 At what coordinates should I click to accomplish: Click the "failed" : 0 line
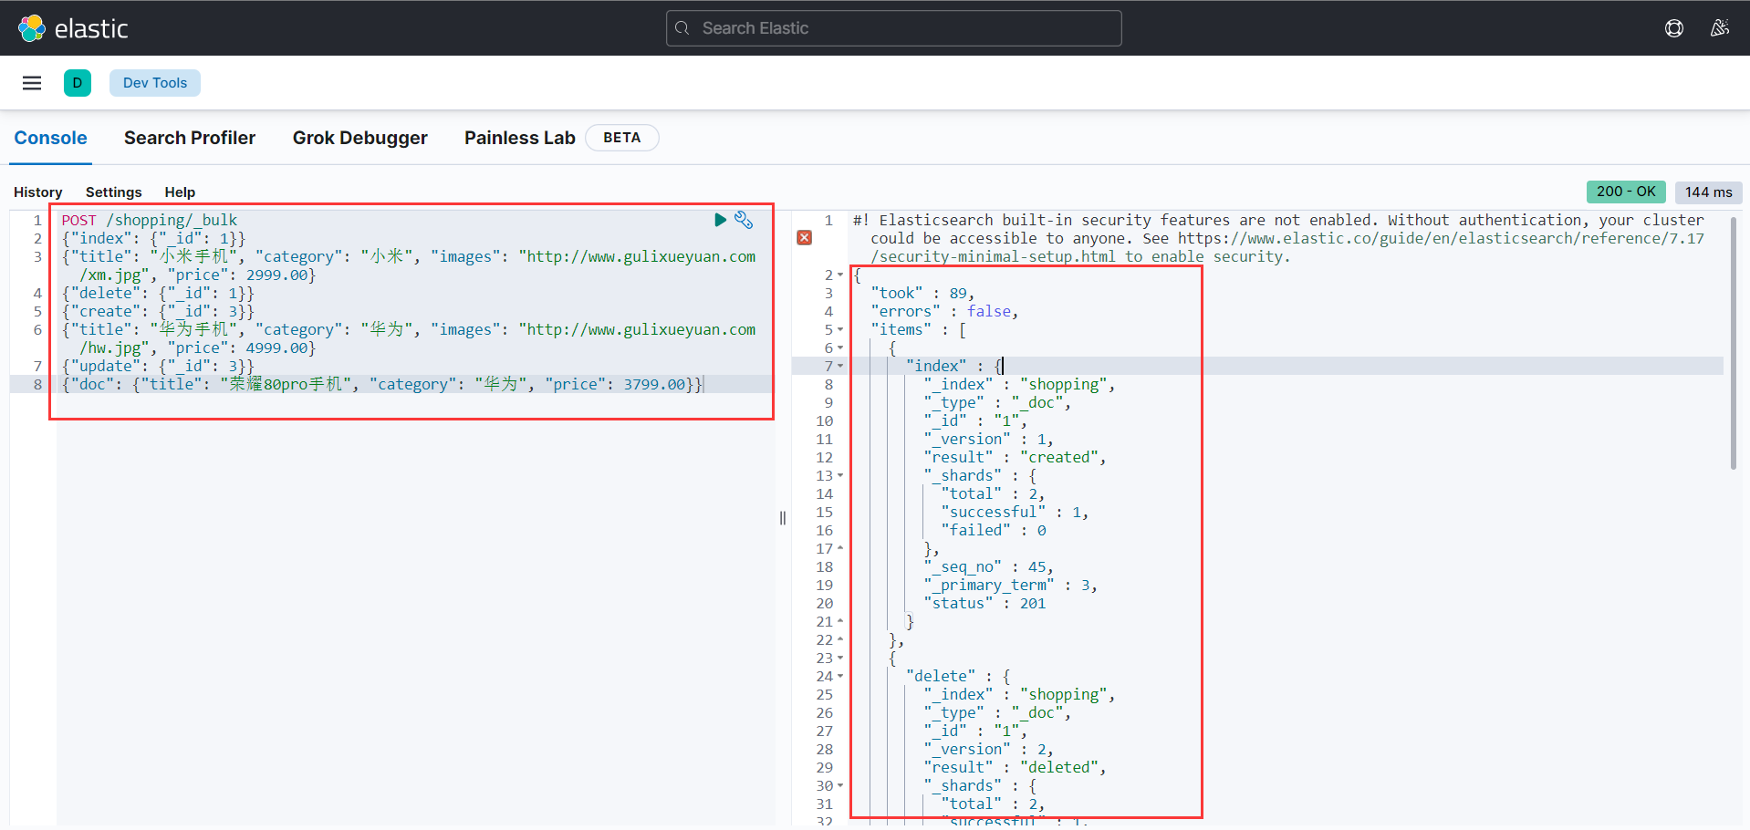994,530
